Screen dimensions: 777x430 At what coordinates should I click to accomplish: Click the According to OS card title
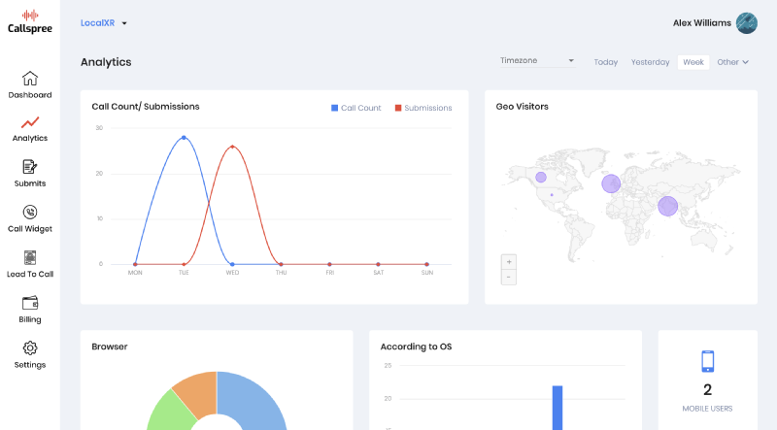[x=416, y=347]
